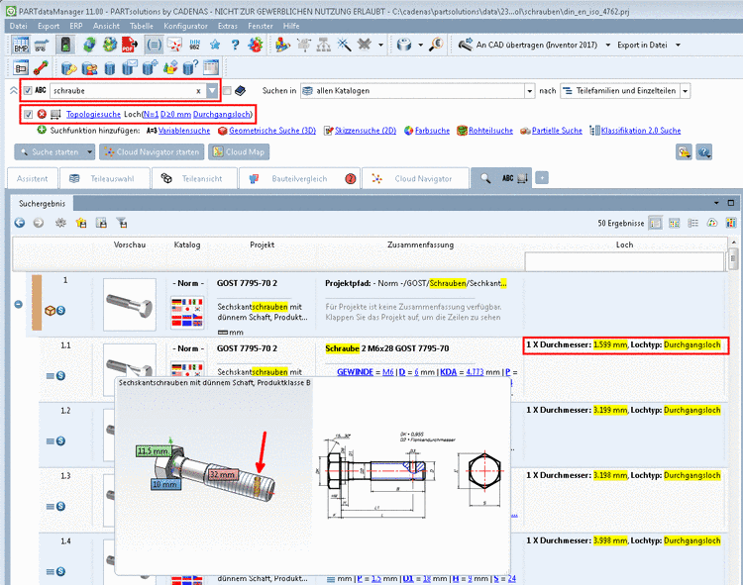The image size is (743, 585).
Task: Click the Cloud Map button
Action: [239, 151]
